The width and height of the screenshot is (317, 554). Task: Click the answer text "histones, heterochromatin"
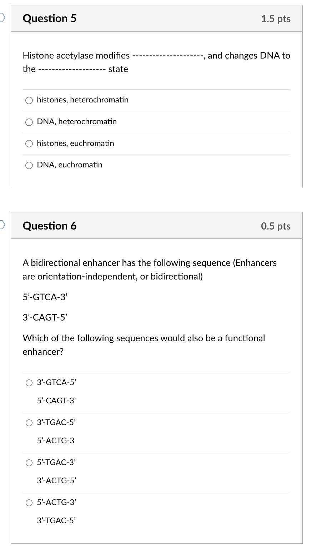pos(82,100)
